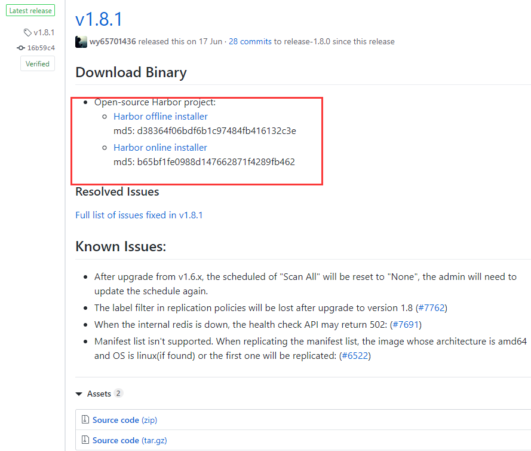This screenshot has width=531, height=451.
Task: Click the commit icon beside 16b59c4
Action: pos(21,48)
